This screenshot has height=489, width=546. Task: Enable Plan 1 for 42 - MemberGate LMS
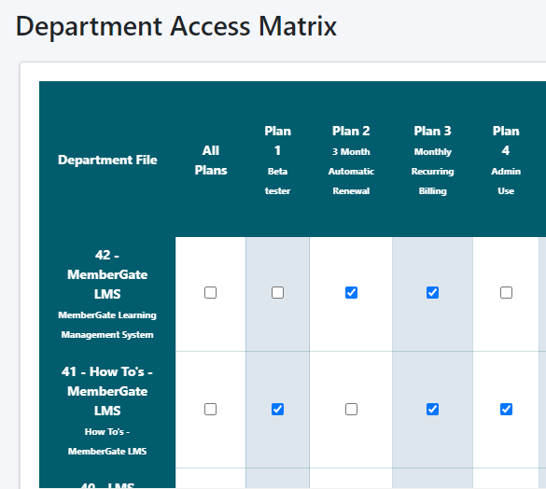[x=277, y=293]
